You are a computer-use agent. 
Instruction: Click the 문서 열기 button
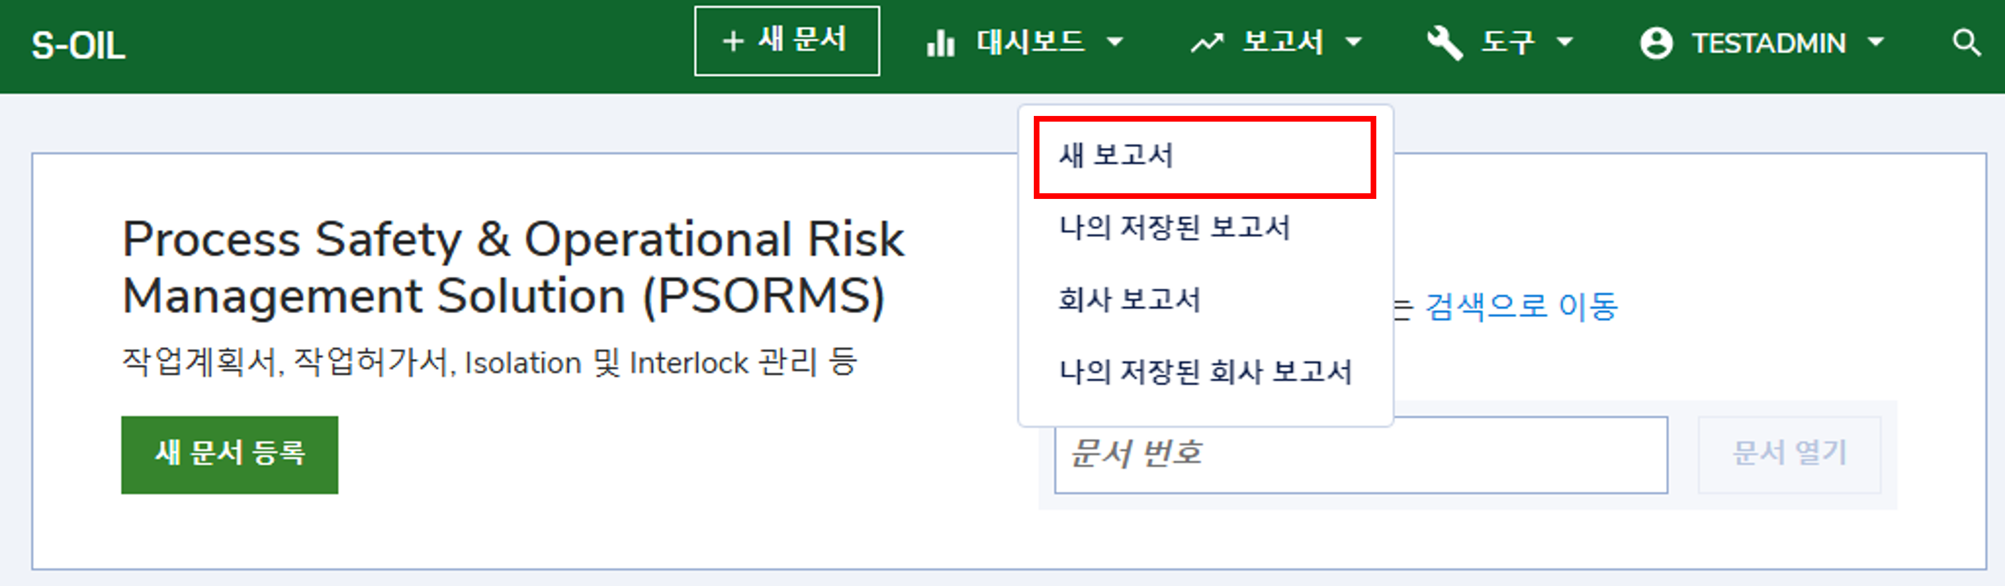coord(1789,454)
